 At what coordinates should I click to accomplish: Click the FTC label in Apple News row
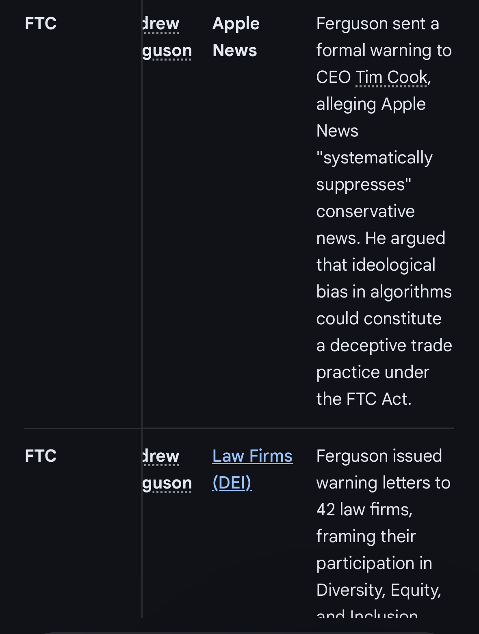(x=41, y=24)
